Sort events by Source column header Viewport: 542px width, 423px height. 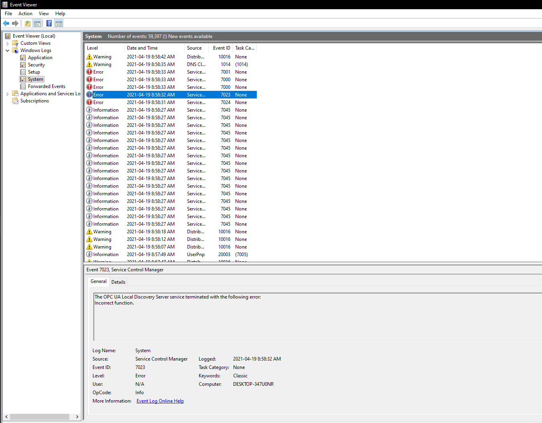(x=197, y=48)
